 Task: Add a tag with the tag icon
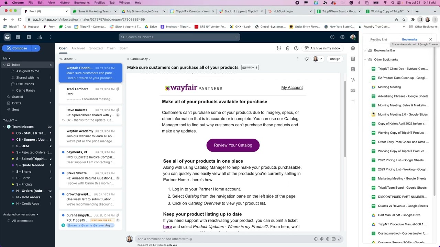tap(306, 59)
